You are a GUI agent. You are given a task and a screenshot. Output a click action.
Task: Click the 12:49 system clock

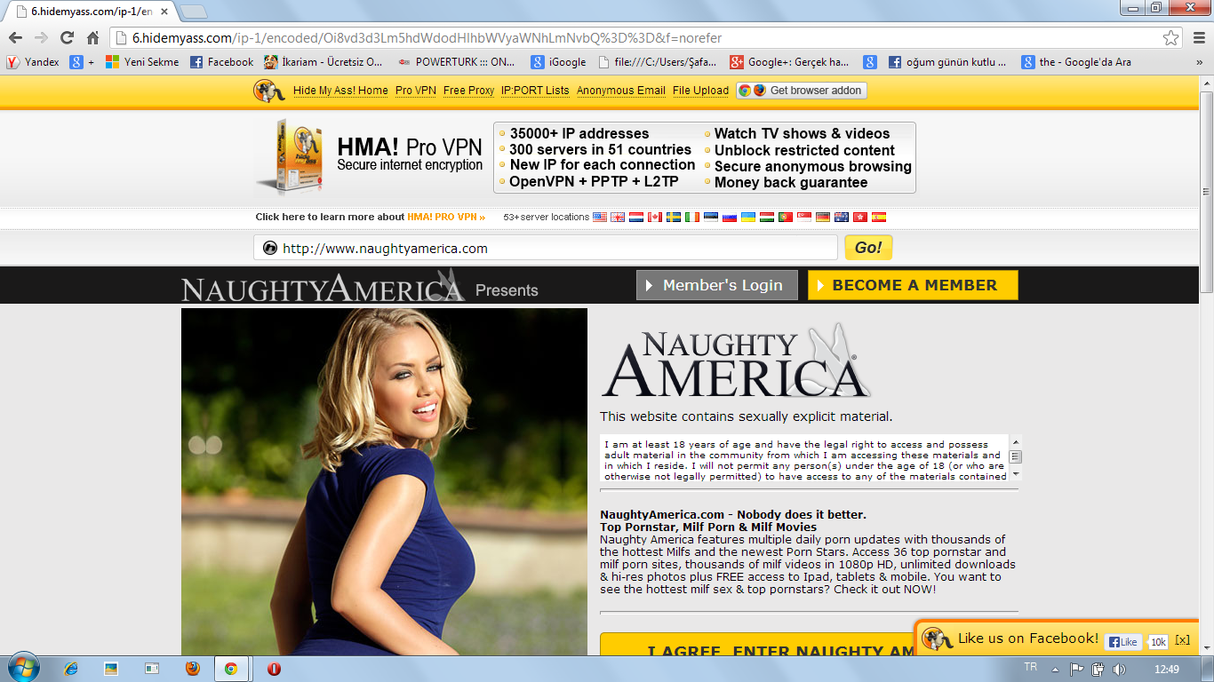click(1166, 669)
